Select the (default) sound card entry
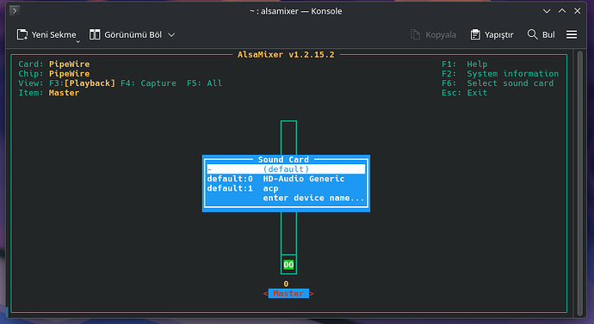 point(286,169)
